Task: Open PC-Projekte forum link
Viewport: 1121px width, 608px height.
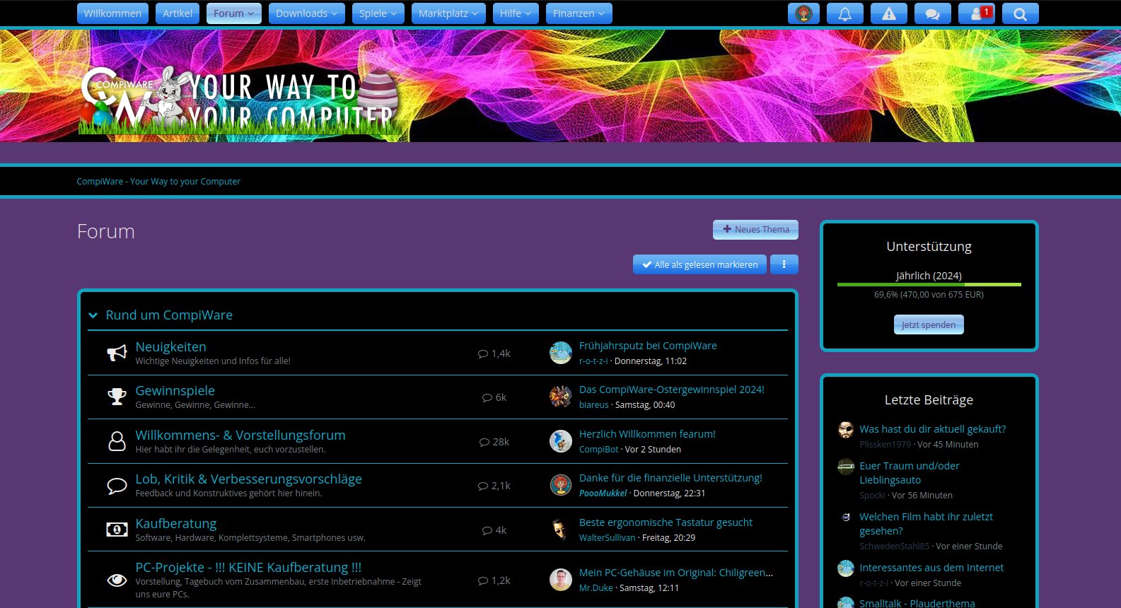Action: pyautogui.click(x=248, y=567)
